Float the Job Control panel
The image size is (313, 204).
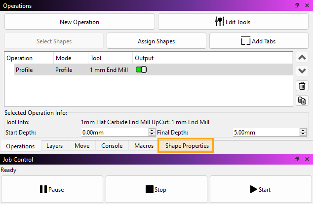[x=297, y=160]
